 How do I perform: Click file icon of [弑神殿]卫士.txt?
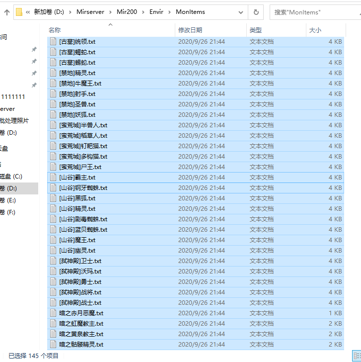pos(53,261)
